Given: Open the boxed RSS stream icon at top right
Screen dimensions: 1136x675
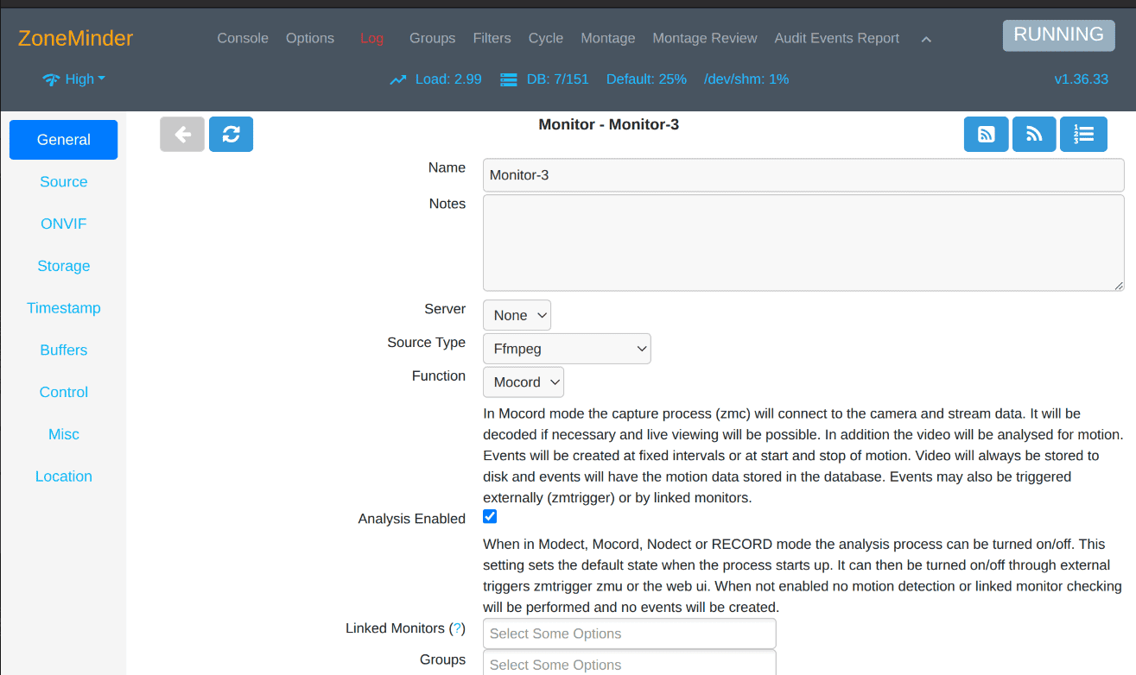Looking at the screenshot, I should click(986, 134).
